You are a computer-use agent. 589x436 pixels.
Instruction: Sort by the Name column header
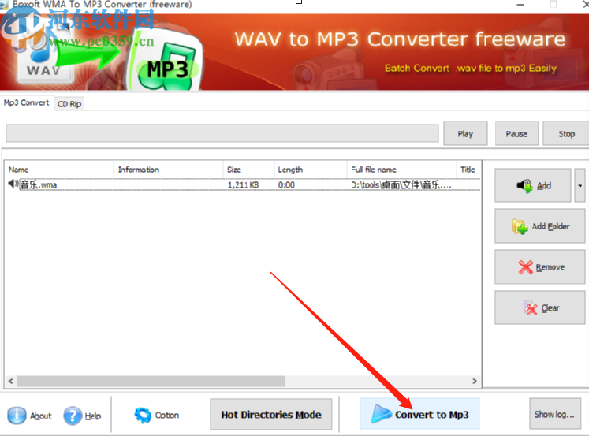59,170
